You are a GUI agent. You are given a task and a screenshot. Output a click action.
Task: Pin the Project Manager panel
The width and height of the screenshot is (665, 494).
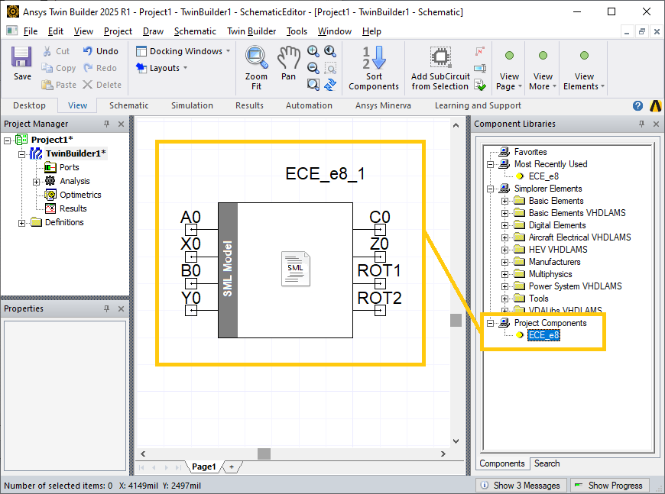tap(106, 124)
